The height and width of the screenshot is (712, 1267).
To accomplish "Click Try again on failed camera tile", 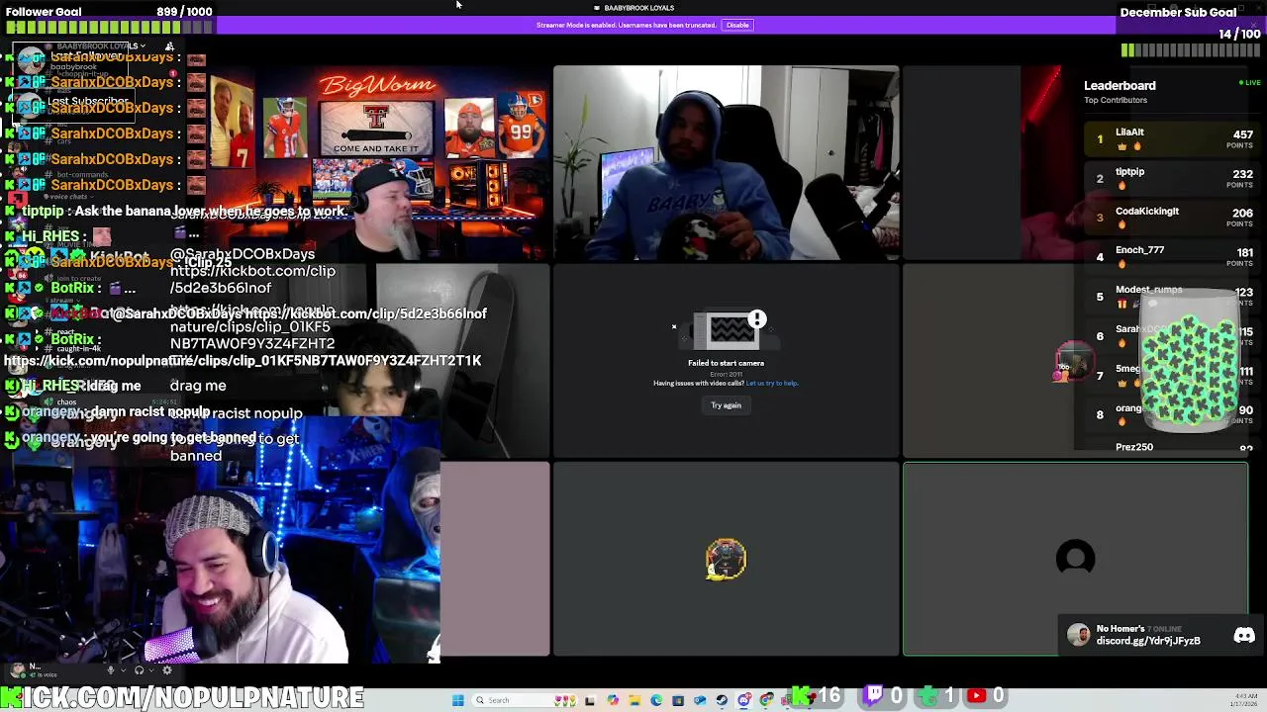I will pos(726,405).
